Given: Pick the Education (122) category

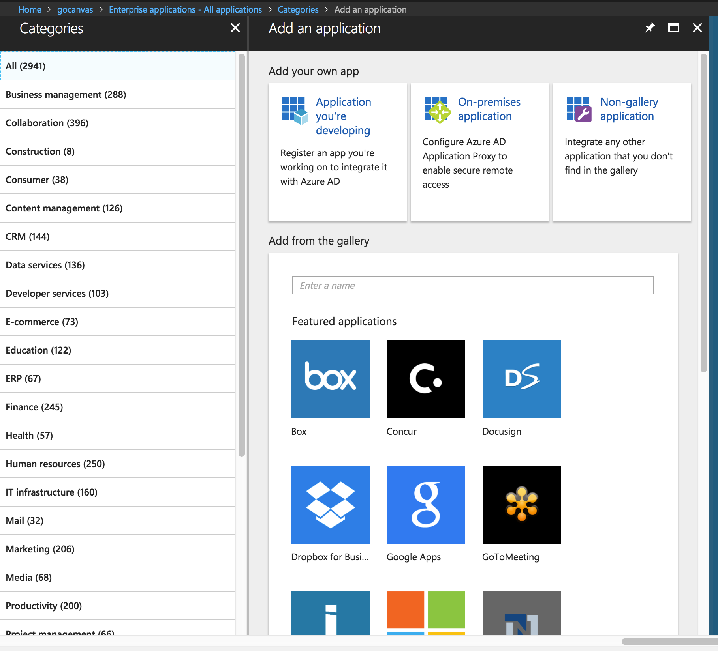Looking at the screenshot, I should click(118, 350).
